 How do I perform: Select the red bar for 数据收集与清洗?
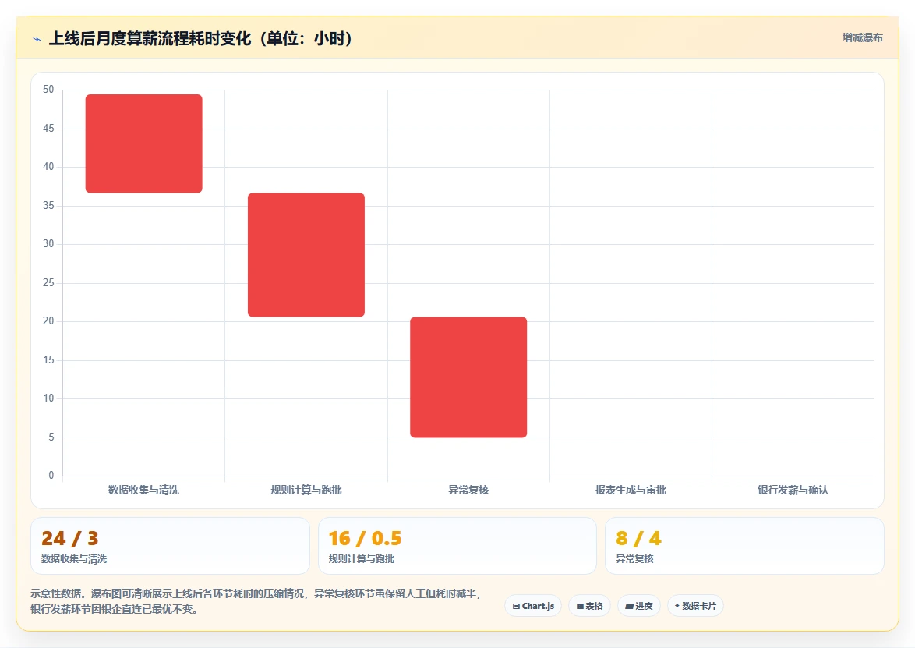pyautogui.click(x=144, y=143)
